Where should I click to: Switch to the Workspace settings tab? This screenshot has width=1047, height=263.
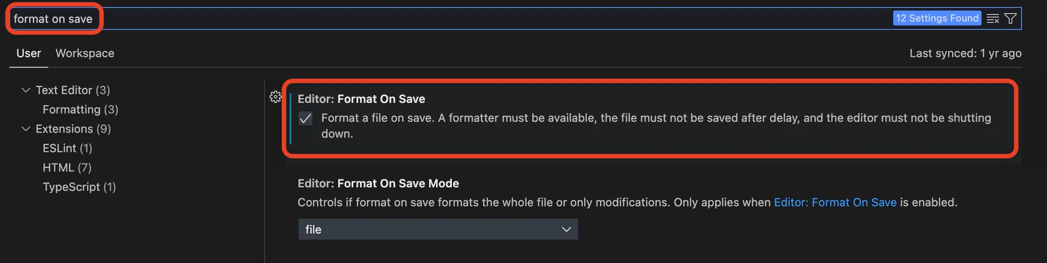point(85,53)
